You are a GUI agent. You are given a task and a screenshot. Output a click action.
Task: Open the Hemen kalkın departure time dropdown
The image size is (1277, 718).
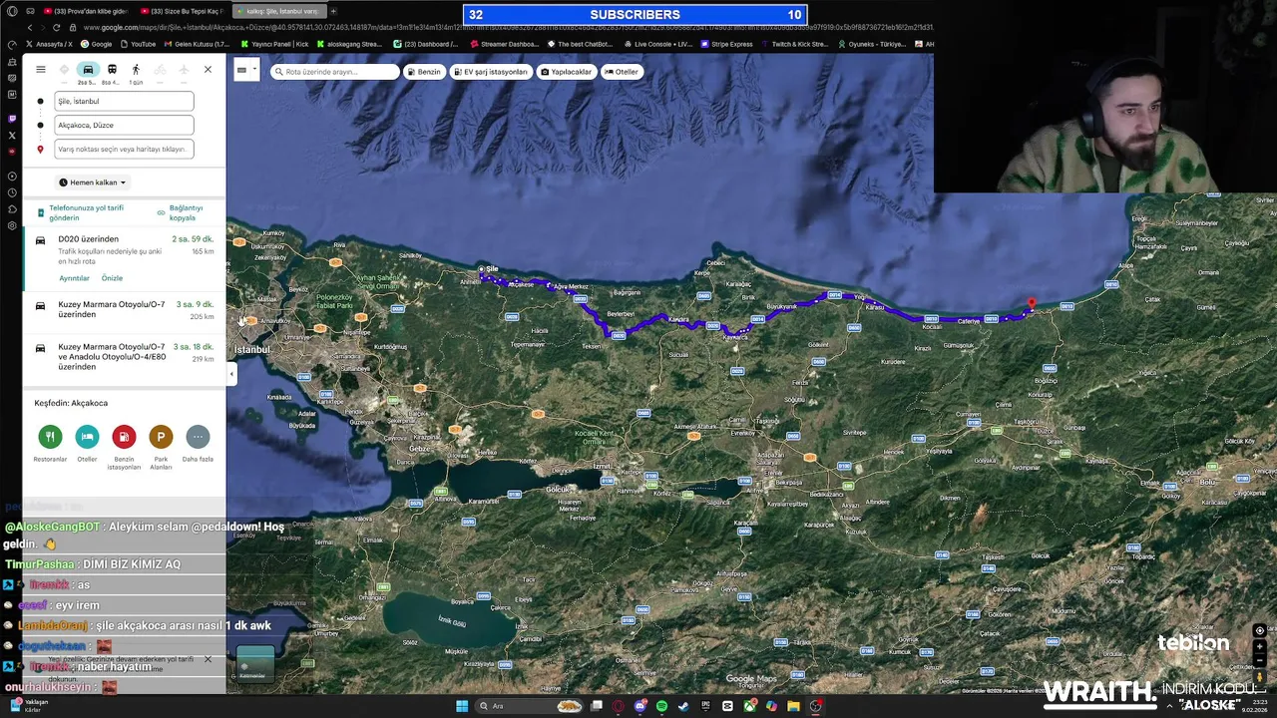[x=93, y=182]
